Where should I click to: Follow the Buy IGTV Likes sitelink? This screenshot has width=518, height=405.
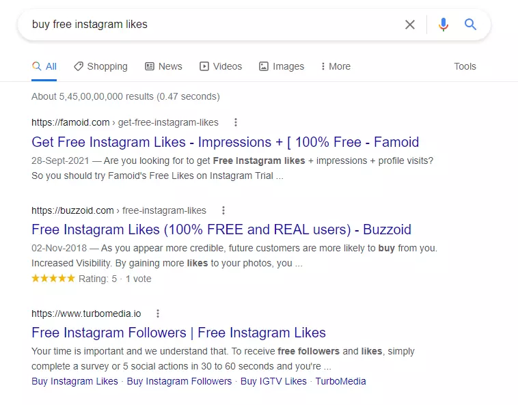coord(273,381)
